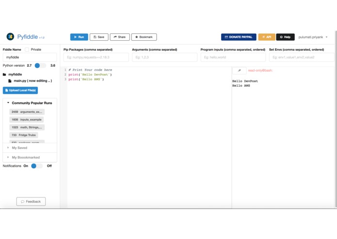
Task: Focus the Program inputs field
Action: tap(233, 57)
